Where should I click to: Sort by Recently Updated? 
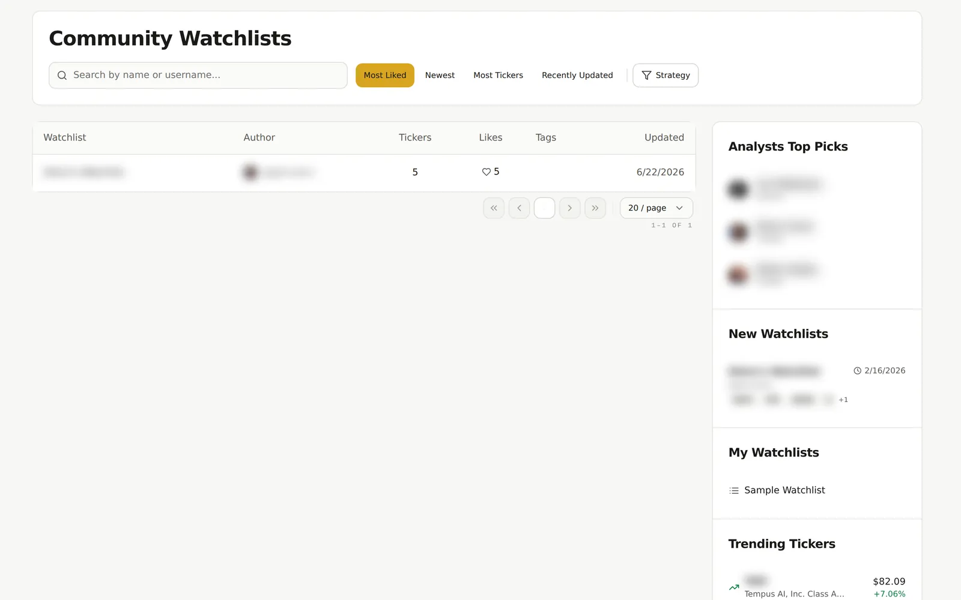pos(577,76)
